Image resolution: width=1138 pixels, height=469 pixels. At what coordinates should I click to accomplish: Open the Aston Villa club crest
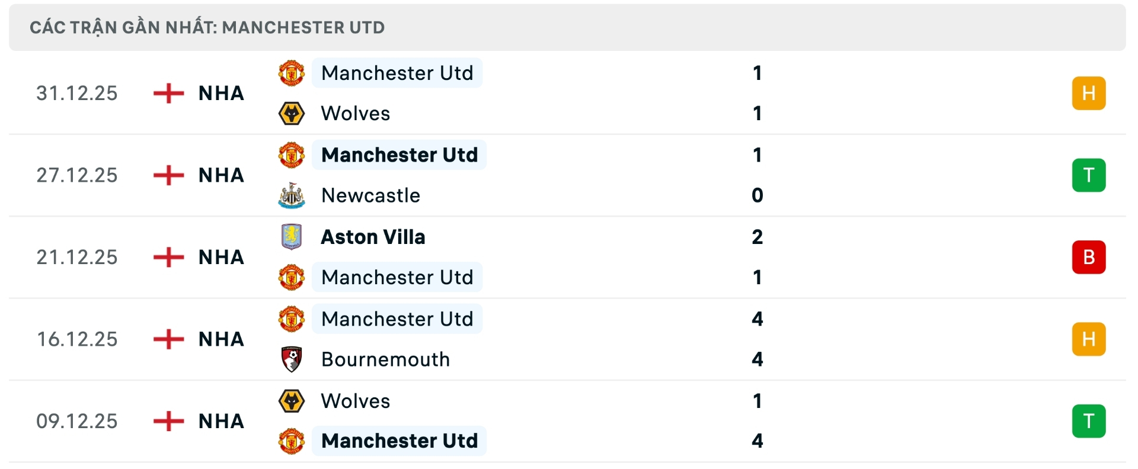(x=292, y=236)
